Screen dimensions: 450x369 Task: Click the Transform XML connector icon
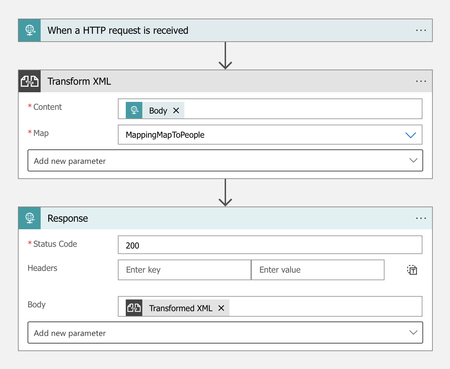(x=29, y=81)
